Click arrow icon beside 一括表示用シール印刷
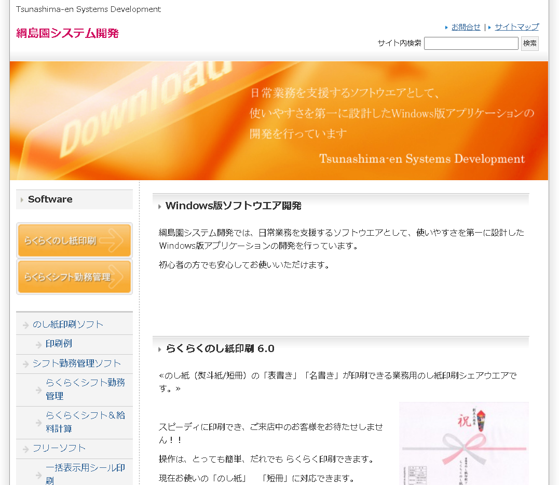Image resolution: width=559 pixels, height=485 pixels. (x=38, y=475)
